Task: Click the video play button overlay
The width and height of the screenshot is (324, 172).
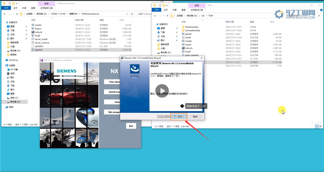Action: pyautogui.click(x=162, y=91)
